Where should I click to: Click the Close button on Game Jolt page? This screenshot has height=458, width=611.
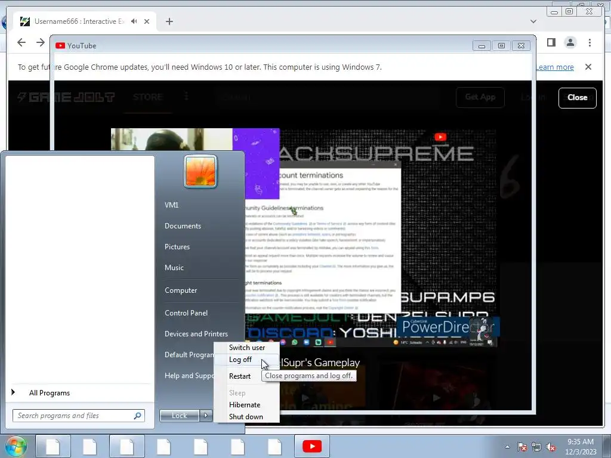pos(577,98)
